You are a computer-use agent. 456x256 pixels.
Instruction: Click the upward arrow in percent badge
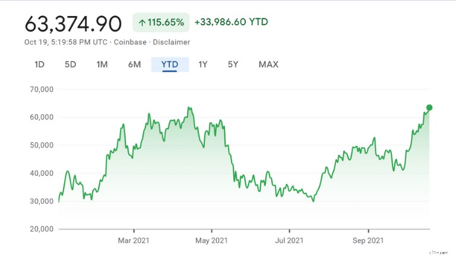142,23
